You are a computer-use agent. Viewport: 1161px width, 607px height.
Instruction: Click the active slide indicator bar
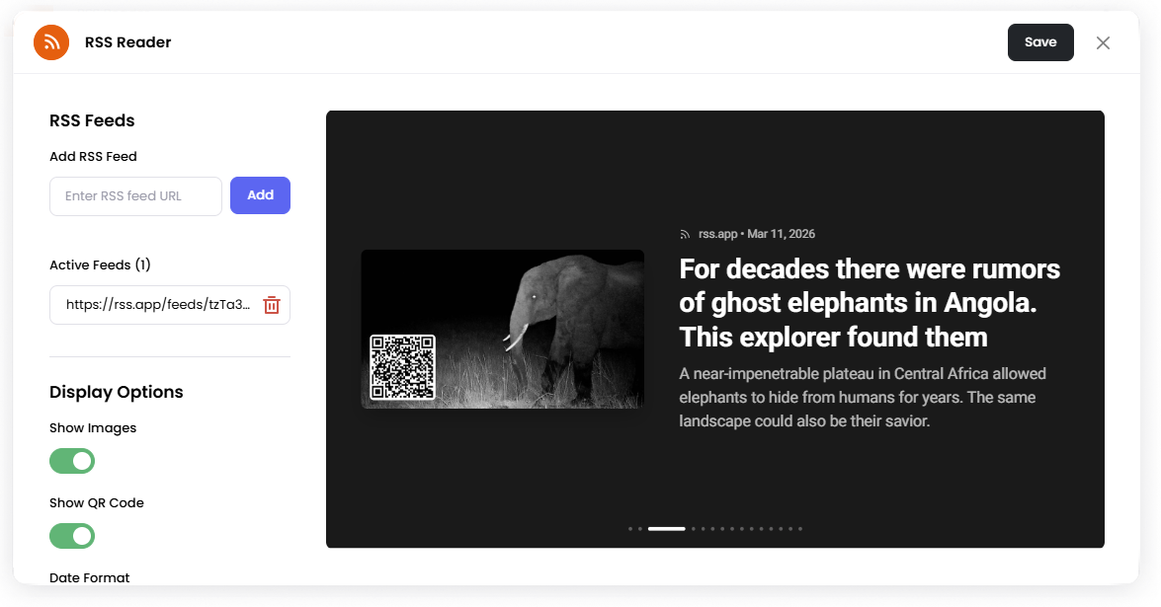coord(667,529)
